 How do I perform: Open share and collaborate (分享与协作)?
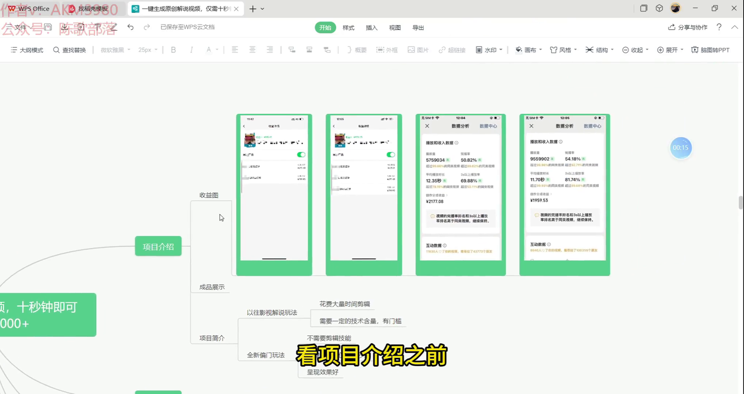pyautogui.click(x=688, y=27)
